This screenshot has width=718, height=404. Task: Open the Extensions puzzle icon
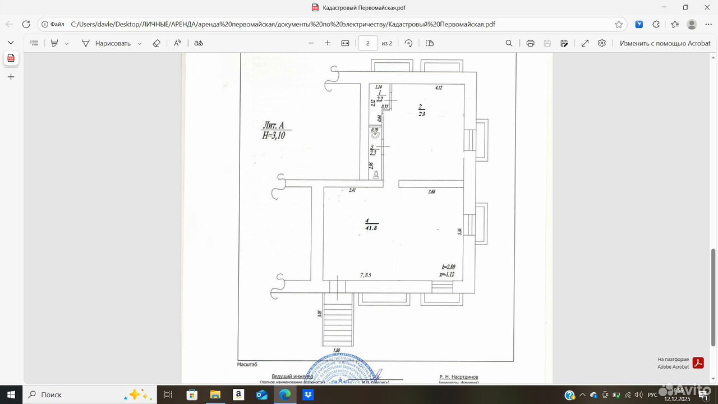click(x=656, y=24)
